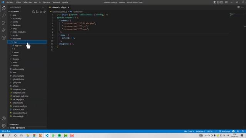Change language mode JavaScript in status bar

point(226,131)
